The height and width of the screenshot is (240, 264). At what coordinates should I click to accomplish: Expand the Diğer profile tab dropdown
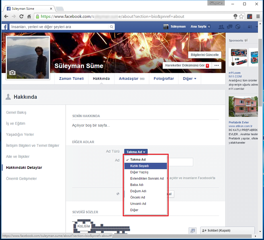(x=189, y=79)
